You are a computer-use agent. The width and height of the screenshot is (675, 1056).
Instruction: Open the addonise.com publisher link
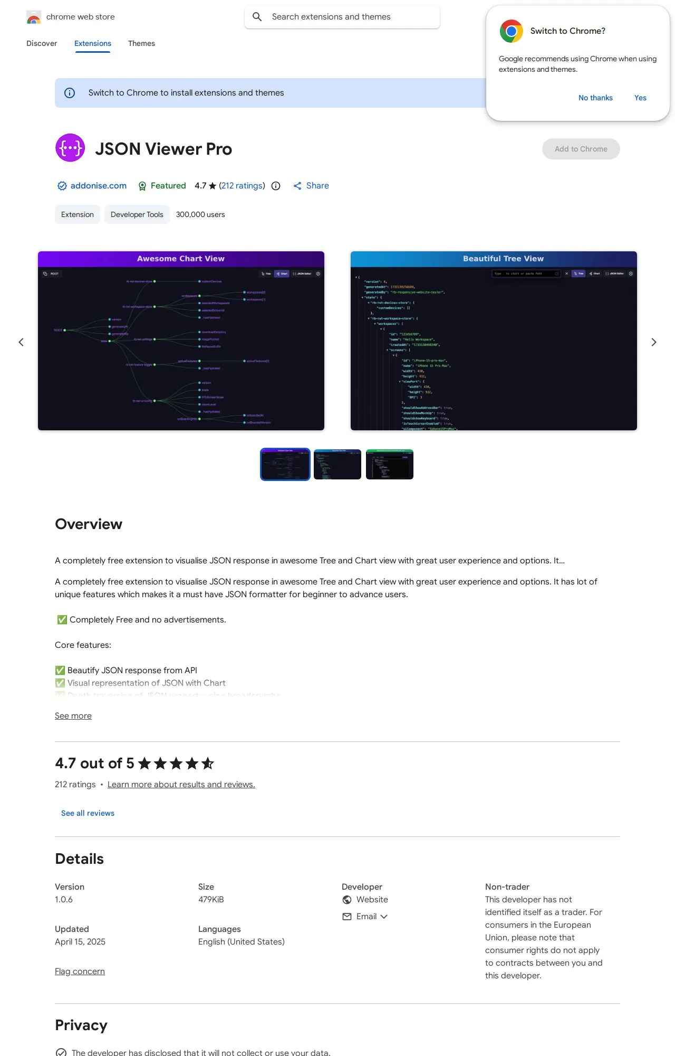point(99,186)
